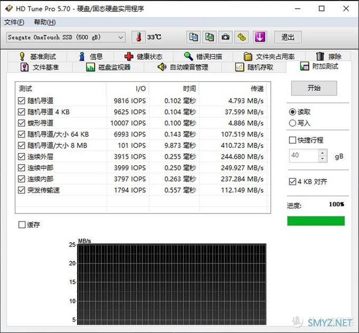Viewport: 359px width, 333px height.
Task: Click the 10007 IOPS value
Action: click(128, 123)
